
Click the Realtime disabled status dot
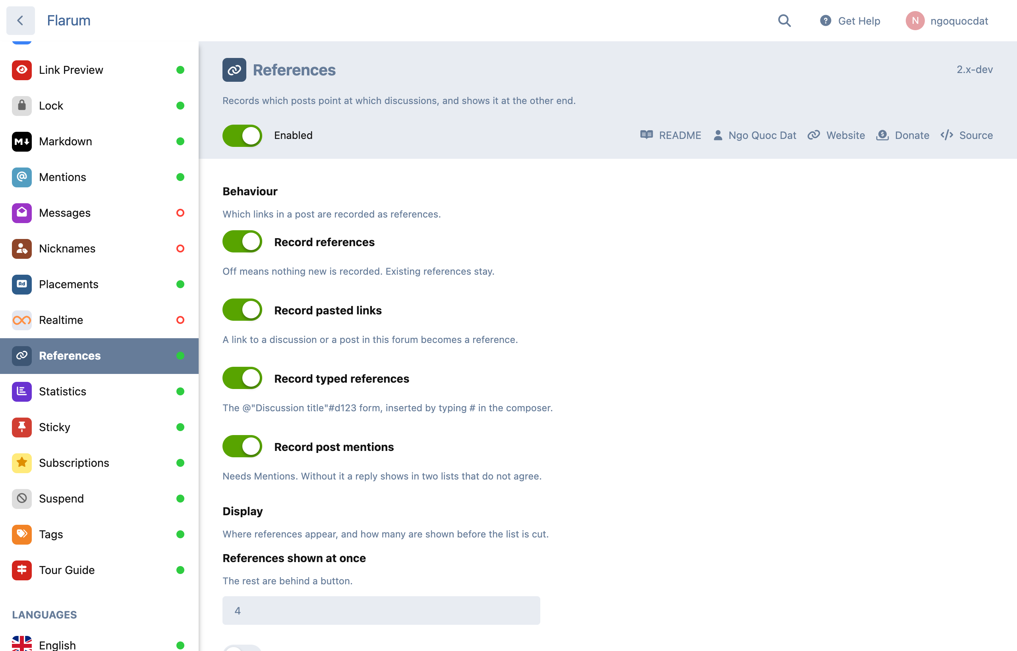click(180, 320)
